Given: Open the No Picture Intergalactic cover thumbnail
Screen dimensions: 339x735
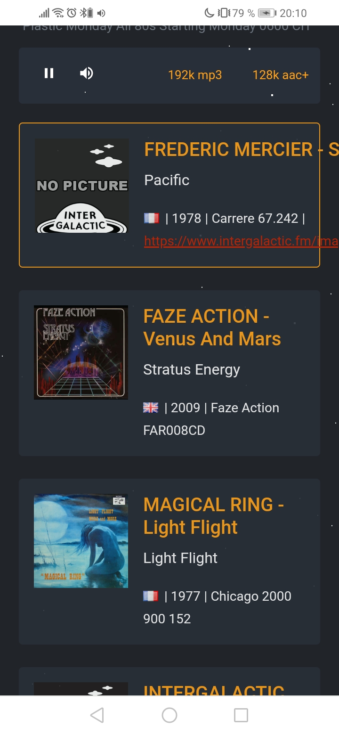Looking at the screenshot, I should (81, 186).
